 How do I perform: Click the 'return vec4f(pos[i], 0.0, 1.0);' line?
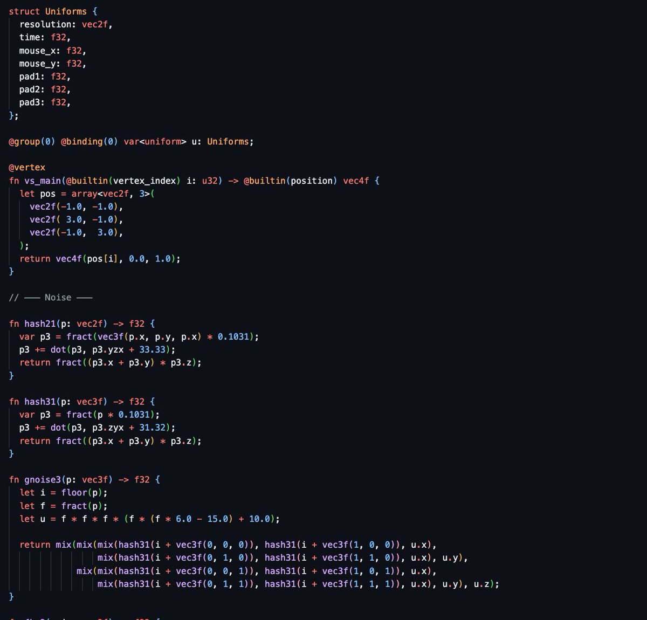click(x=100, y=259)
